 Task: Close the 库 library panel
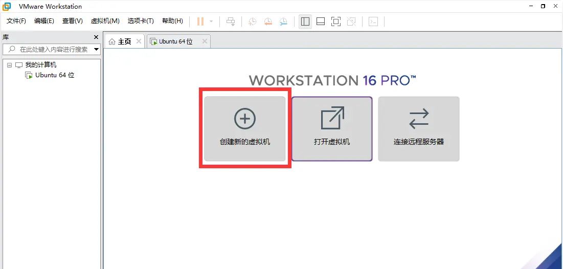pos(96,37)
